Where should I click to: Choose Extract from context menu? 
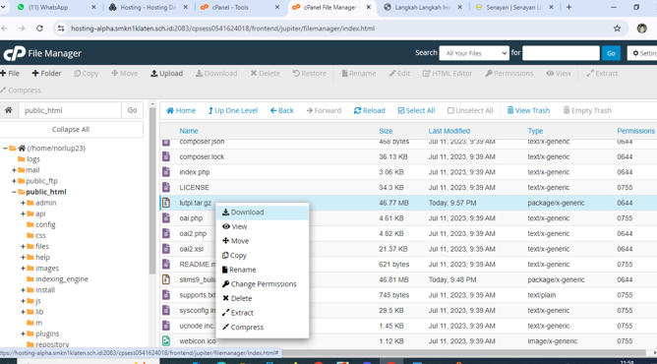tap(263, 313)
